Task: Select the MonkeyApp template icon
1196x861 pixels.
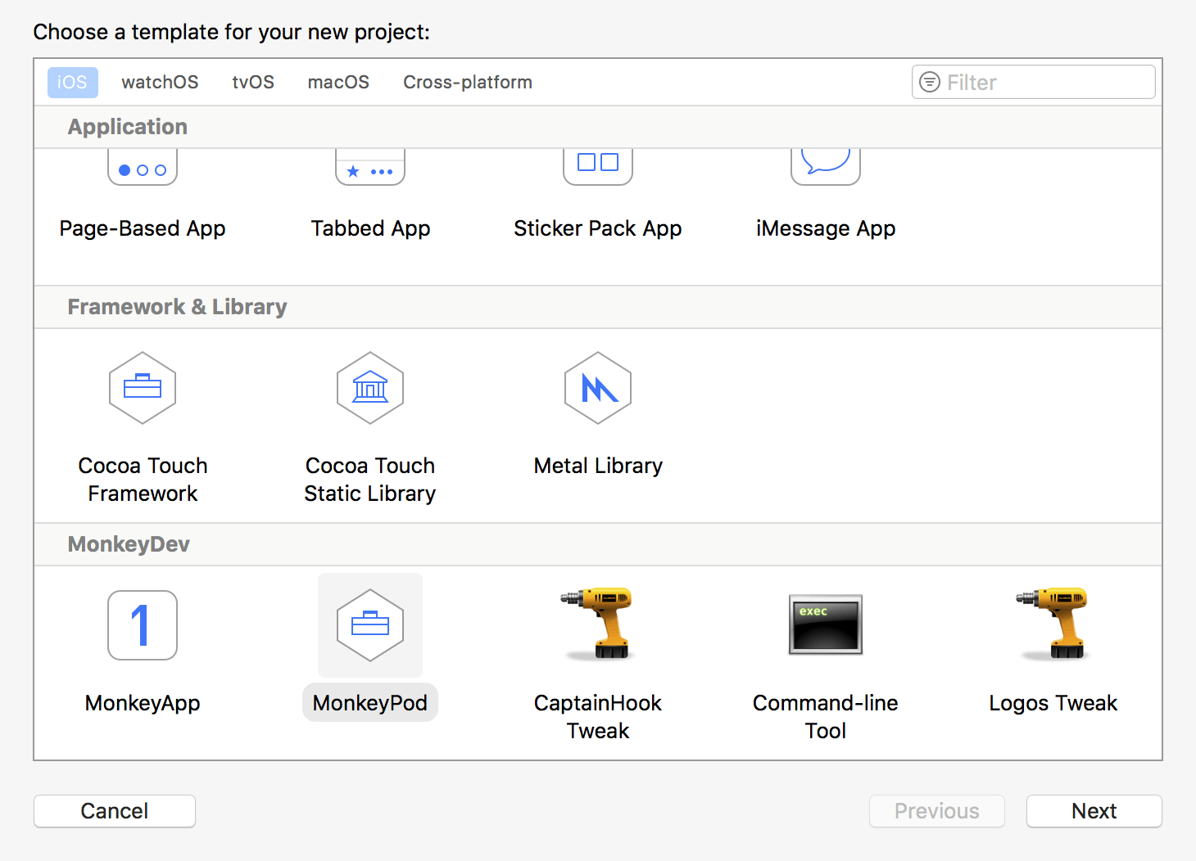Action: click(x=143, y=625)
